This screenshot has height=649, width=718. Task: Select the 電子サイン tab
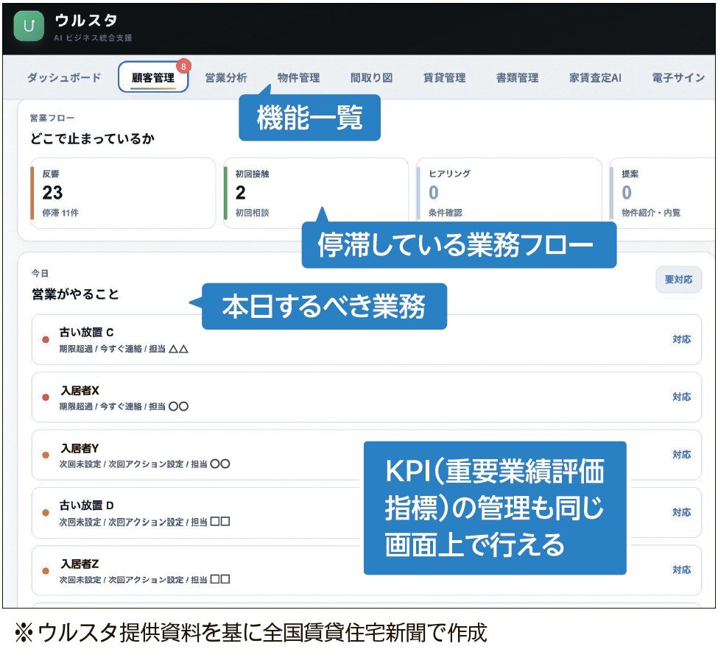[678, 78]
